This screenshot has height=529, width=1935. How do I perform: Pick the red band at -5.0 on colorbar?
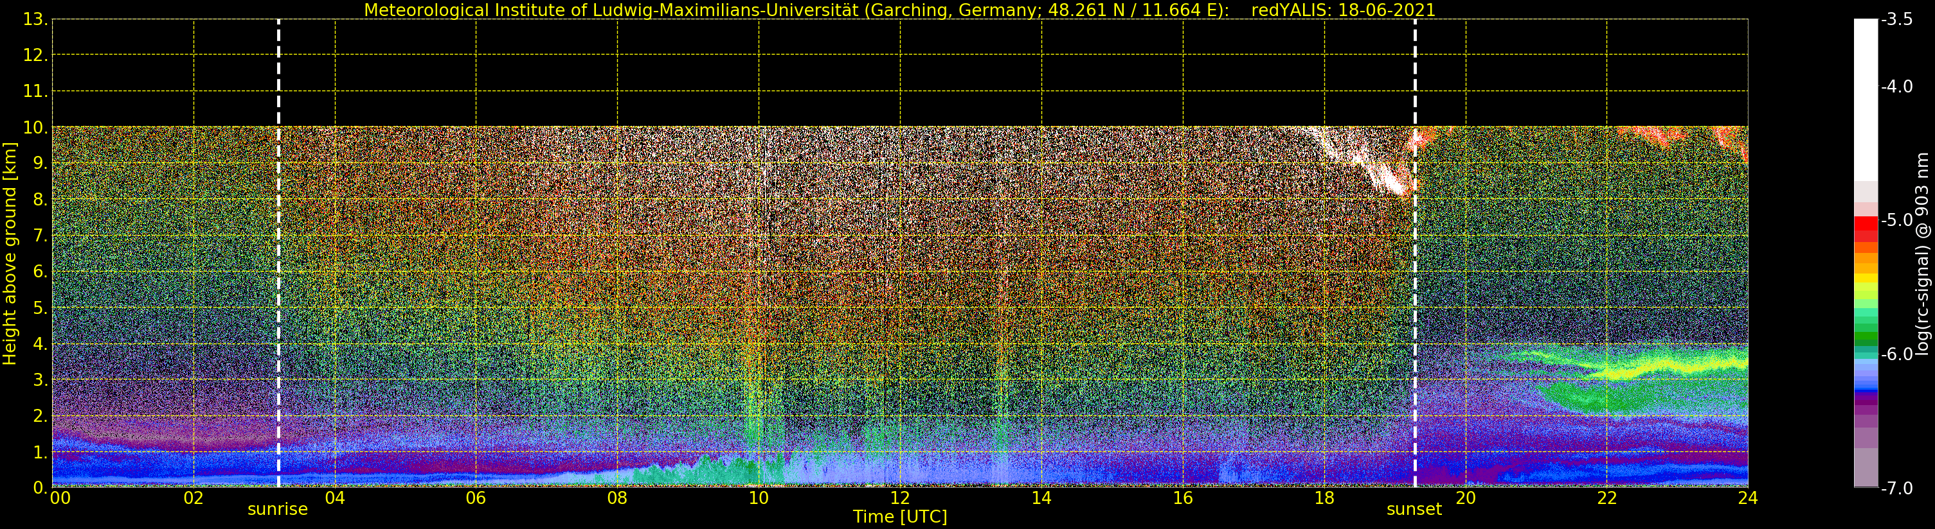pos(1866,223)
